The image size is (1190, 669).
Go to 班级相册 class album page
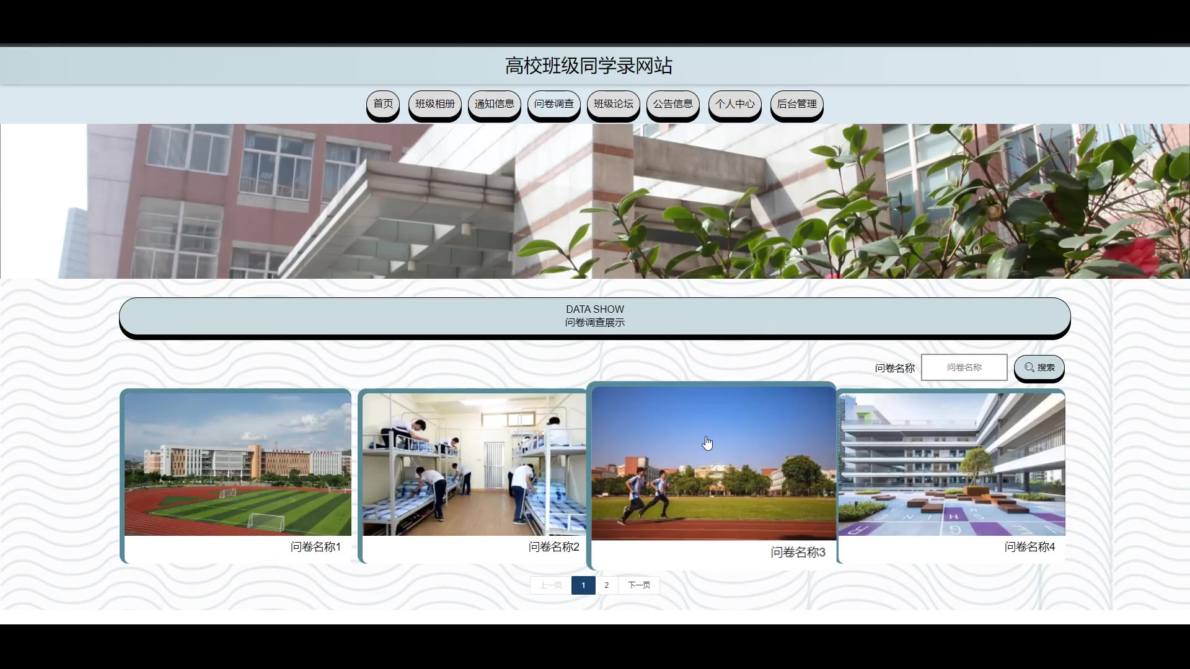(x=435, y=104)
